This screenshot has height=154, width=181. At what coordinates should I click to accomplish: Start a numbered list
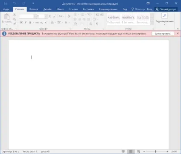tap(82, 15)
